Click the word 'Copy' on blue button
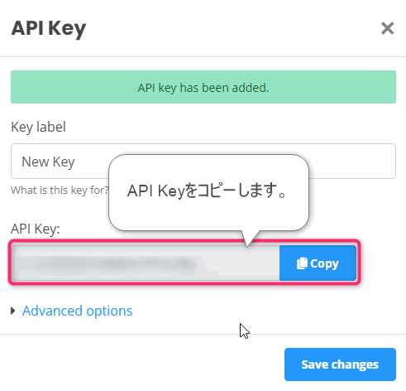The width and height of the screenshot is (406, 391). pos(324,263)
